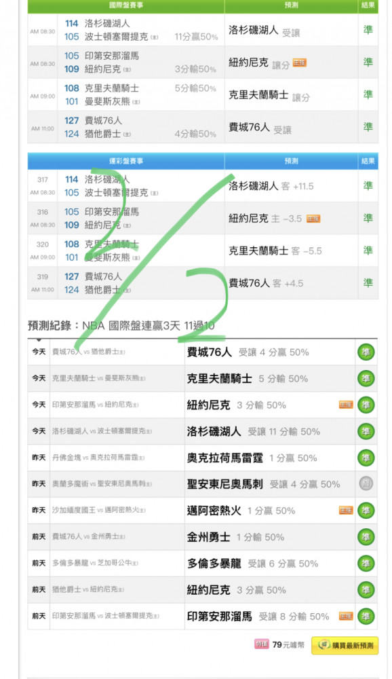This screenshot has height=679, width=392.
Task: Click 金州勇士 1分輸 50% prediction
Action: pos(235,537)
